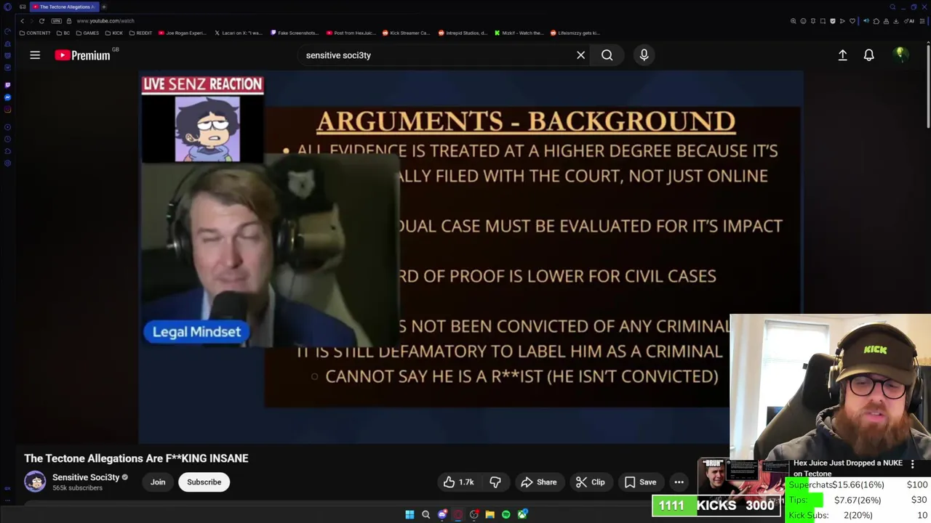This screenshot has height=523, width=931.
Task: Open the browser extensions cube icon
Action: [x=876, y=21]
